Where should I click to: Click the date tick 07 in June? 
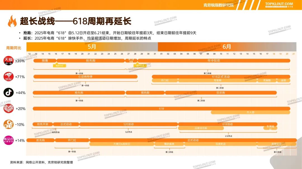coord(201,54)
